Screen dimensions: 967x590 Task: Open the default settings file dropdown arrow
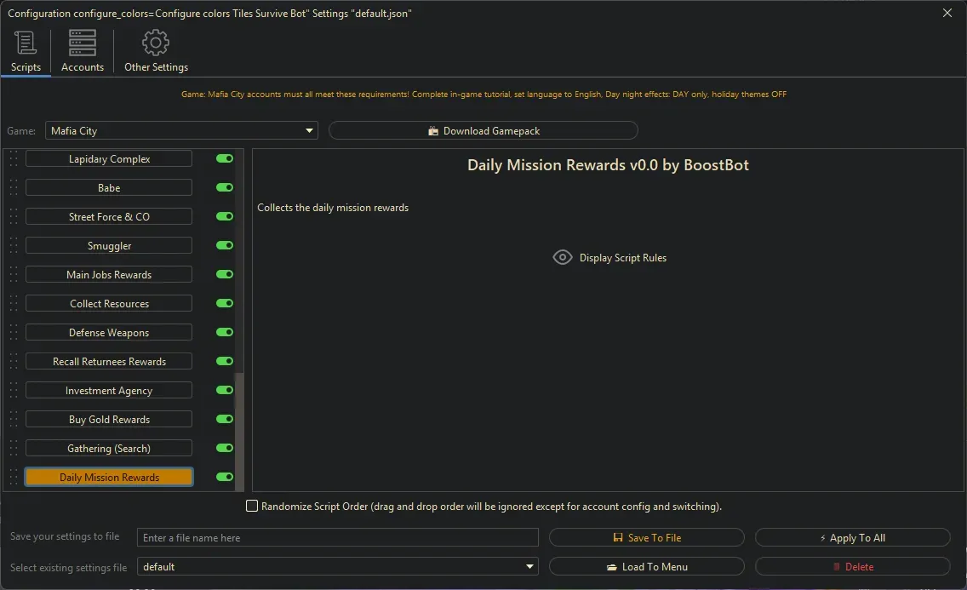529,566
